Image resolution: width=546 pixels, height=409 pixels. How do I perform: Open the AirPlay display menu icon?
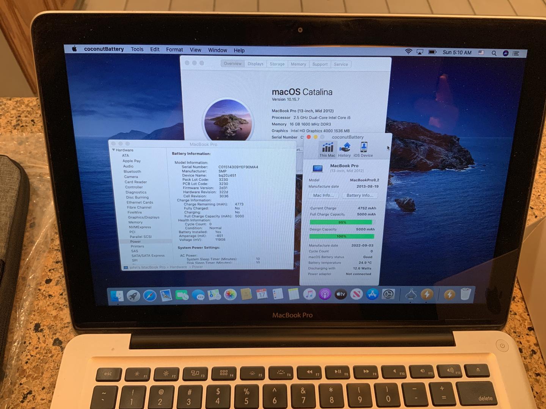pos(420,52)
